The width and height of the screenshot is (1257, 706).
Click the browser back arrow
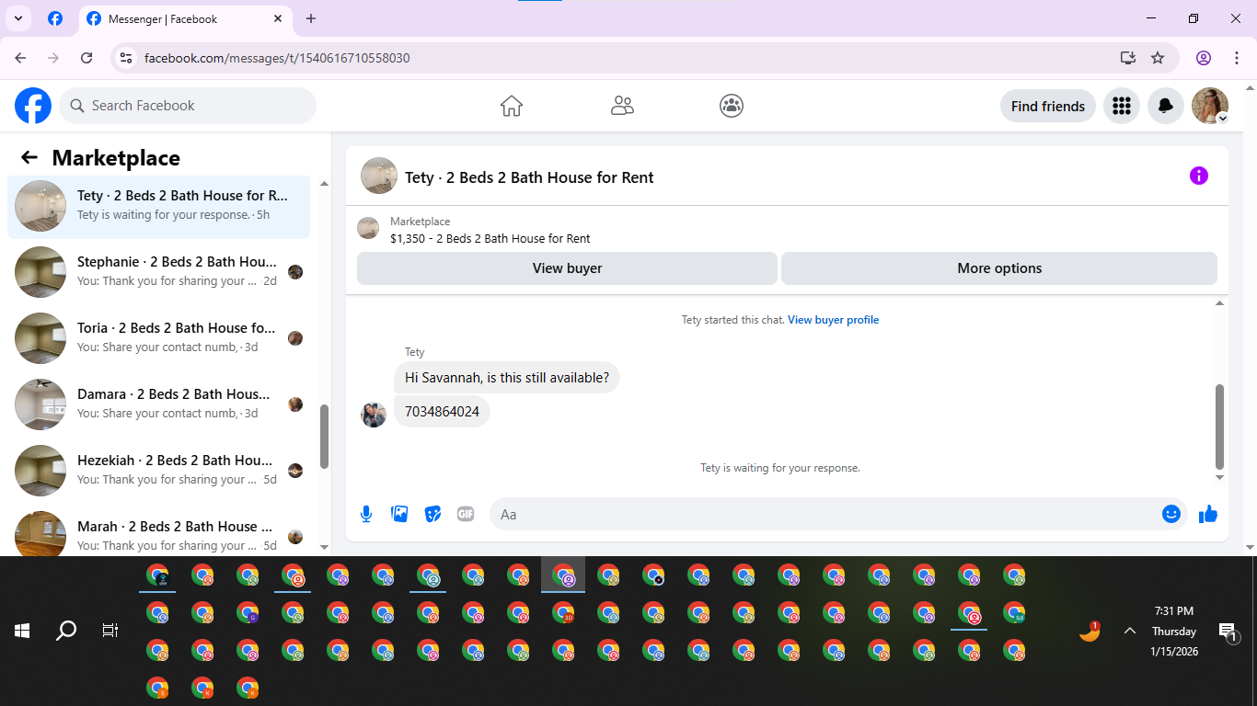[20, 58]
